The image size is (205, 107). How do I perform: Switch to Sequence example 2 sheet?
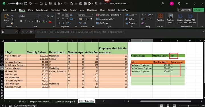(x=40, y=102)
